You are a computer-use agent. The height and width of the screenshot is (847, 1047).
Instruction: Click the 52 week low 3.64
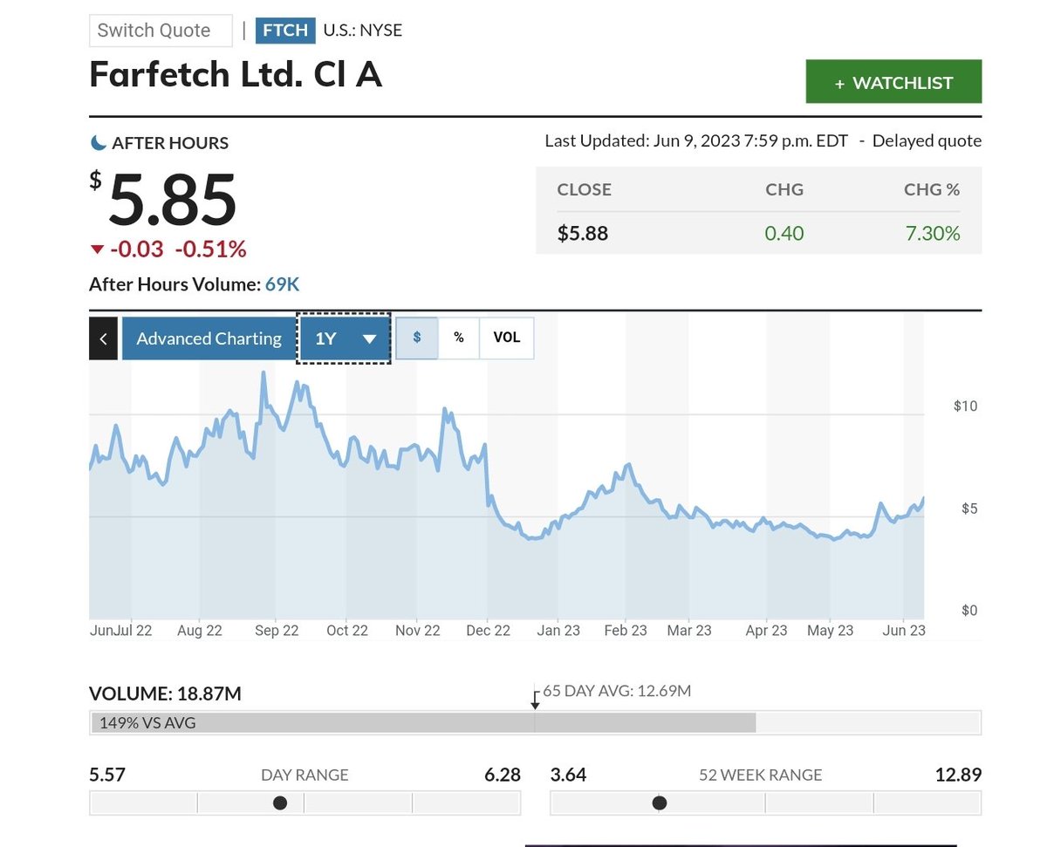pos(569,775)
